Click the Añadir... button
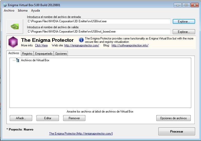Screen dimensions: 201x141 pos(21,118)
